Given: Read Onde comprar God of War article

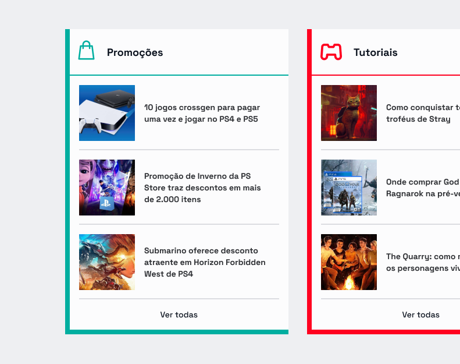Looking at the screenshot, I should [423, 188].
